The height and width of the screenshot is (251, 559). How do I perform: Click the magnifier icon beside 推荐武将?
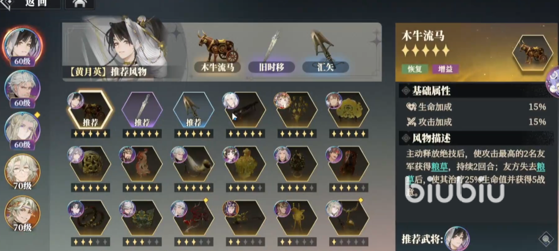coord(546,239)
